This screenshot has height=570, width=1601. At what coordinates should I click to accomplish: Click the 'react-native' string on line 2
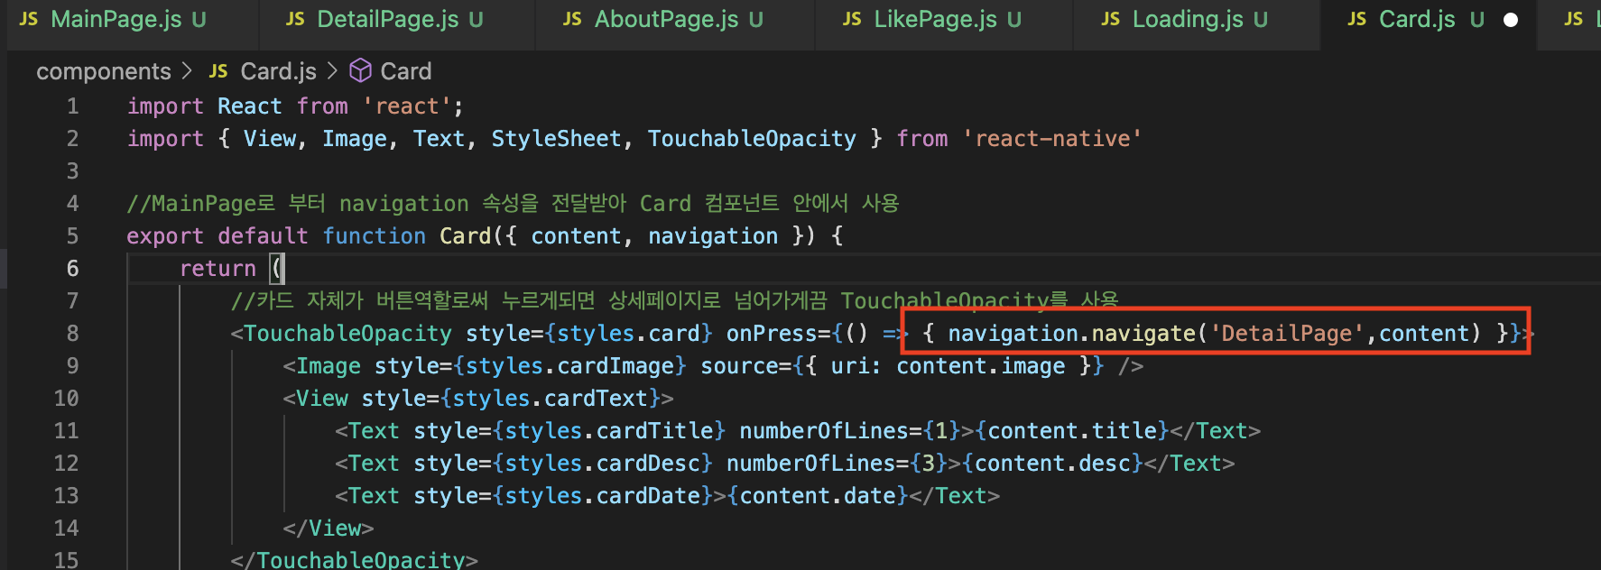point(1052,139)
